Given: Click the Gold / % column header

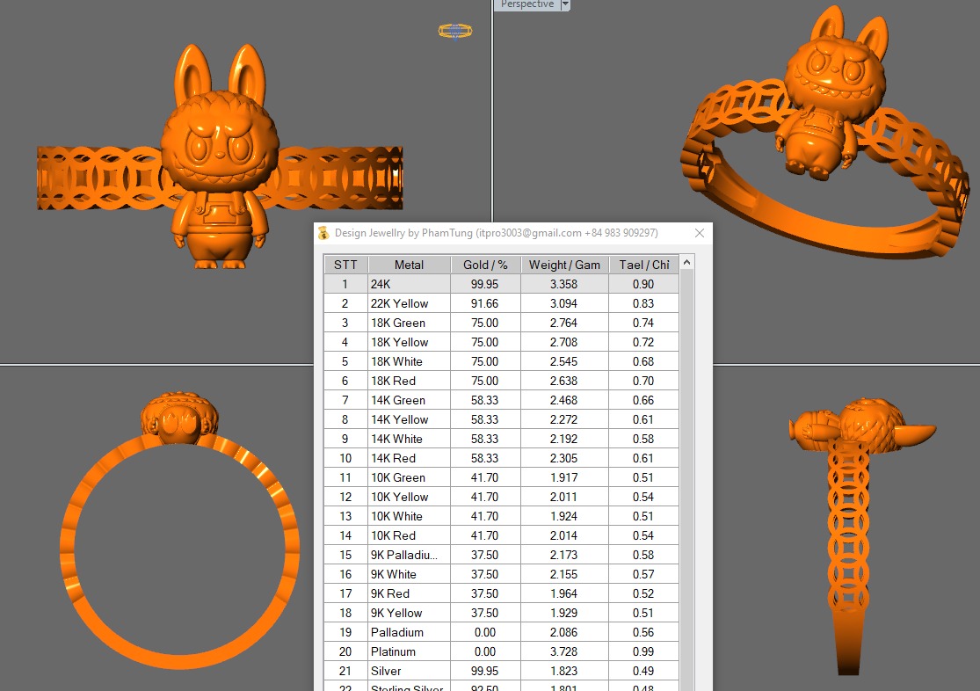Looking at the screenshot, I should click(485, 265).
